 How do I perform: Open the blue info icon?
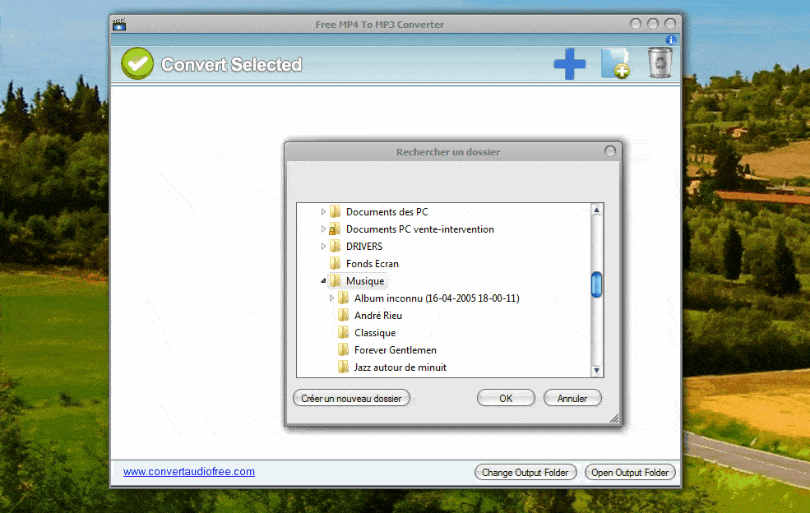click(670, 39)
